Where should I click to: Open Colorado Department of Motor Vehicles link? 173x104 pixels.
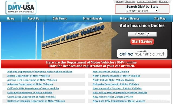pyautogui.click(x=30, y=93)
